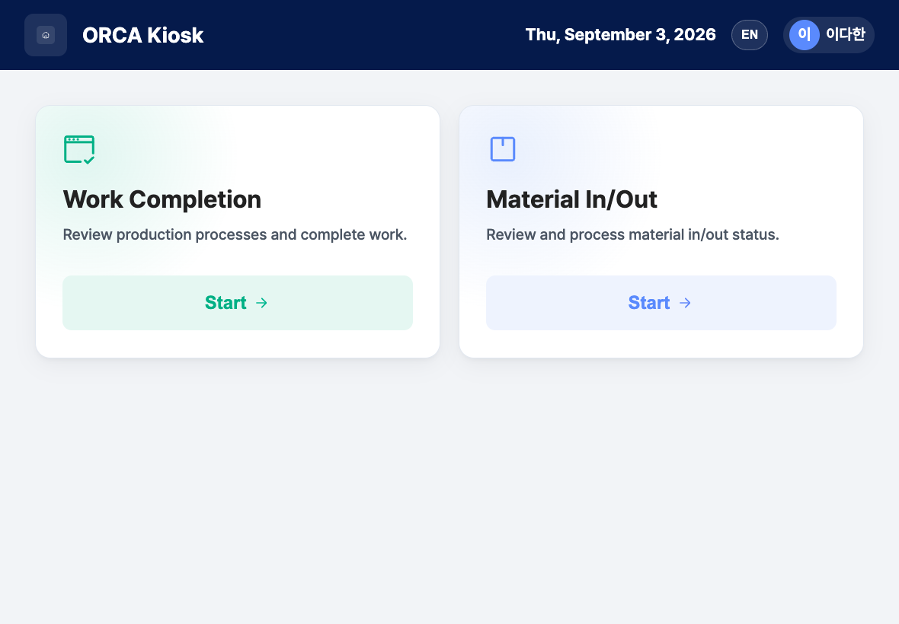This screenshot has width=899, height=624.
Task: Click the blue user avatar circle
Action: click(804, 35)
